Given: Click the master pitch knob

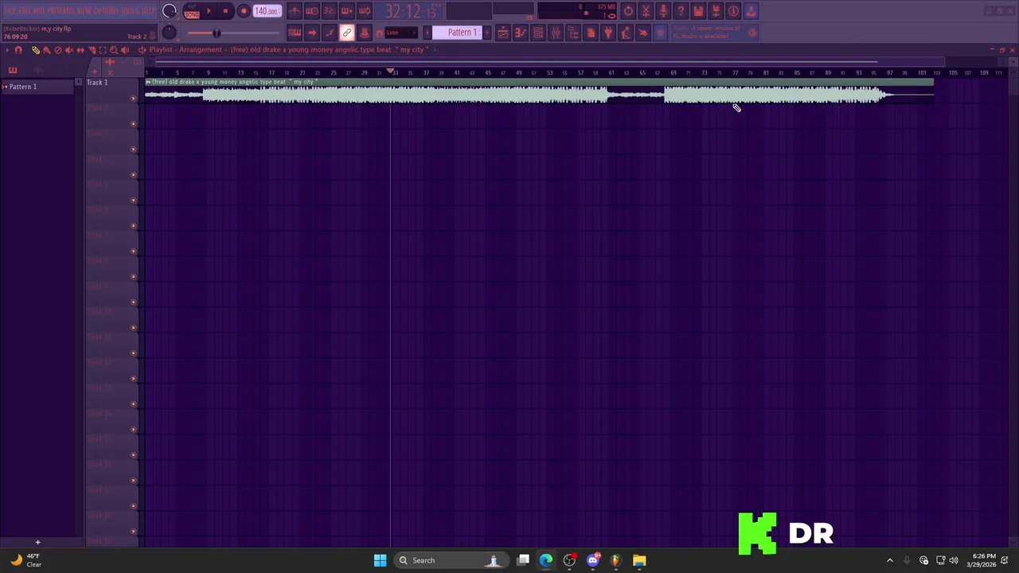Looking at the screenshot, I should (169, 33).
